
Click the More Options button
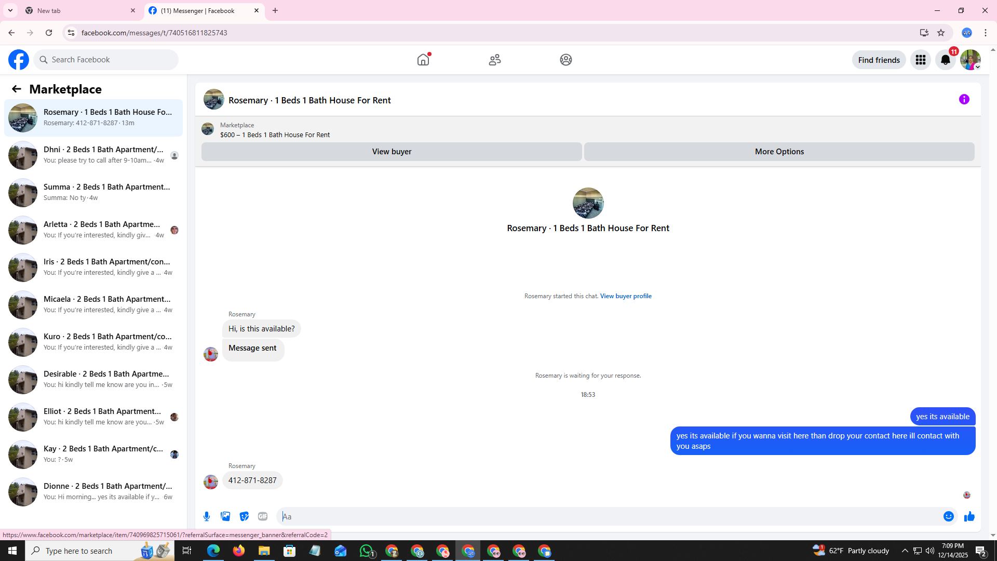click(x=779, y=152)
